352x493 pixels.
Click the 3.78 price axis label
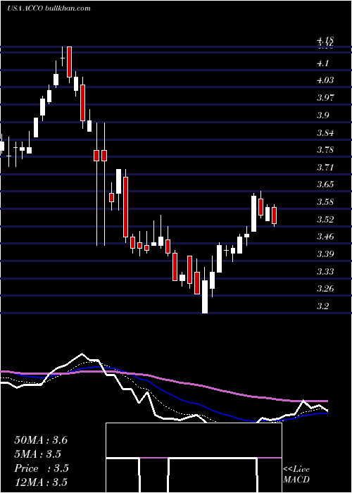tap(325, 149)
